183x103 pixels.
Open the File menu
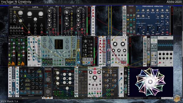(2, 4)
